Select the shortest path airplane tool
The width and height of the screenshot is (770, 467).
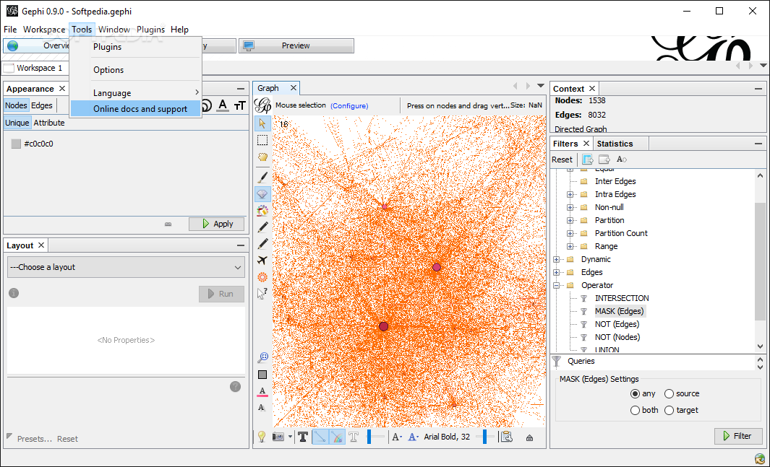[262, 261]
